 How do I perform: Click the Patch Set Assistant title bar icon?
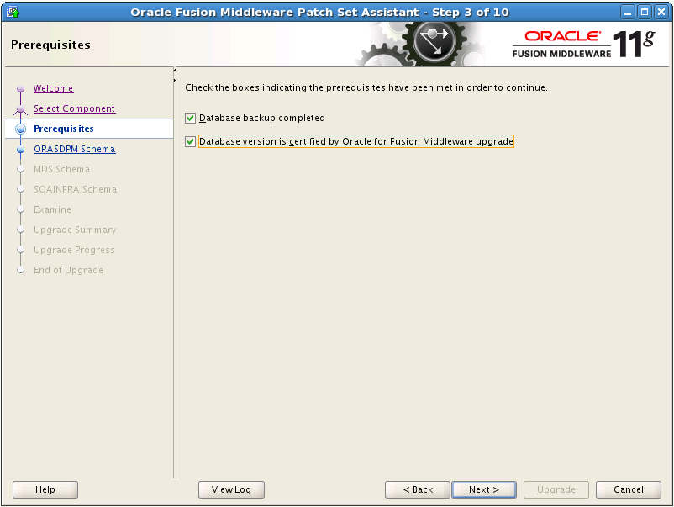13,12
